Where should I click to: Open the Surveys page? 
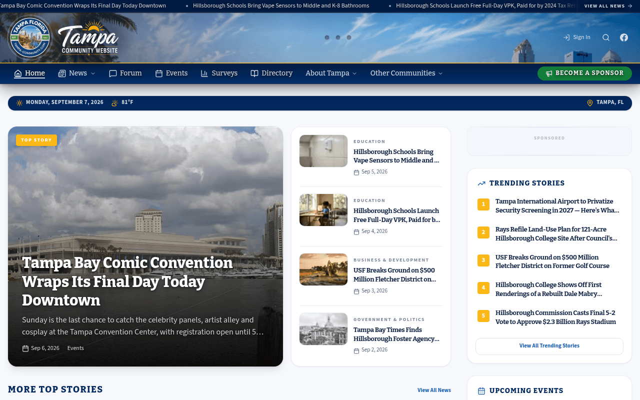[219, 73]
